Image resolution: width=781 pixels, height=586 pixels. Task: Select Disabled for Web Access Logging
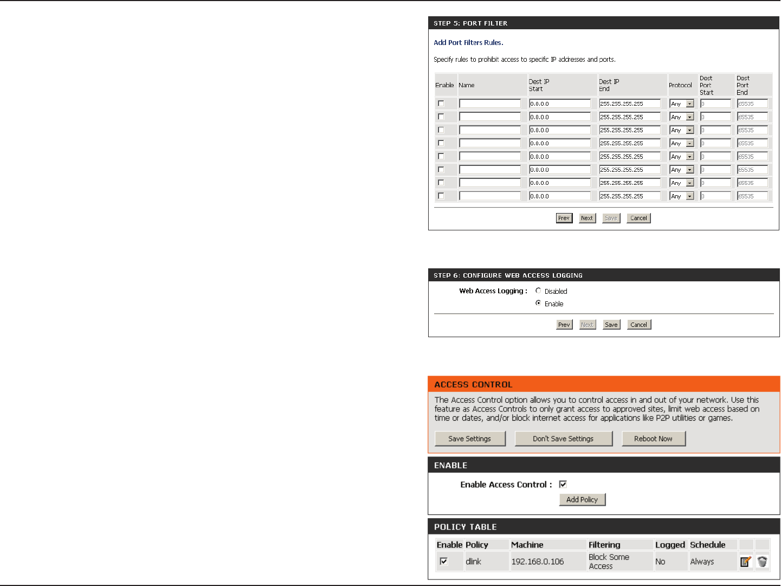coord(538,291)
